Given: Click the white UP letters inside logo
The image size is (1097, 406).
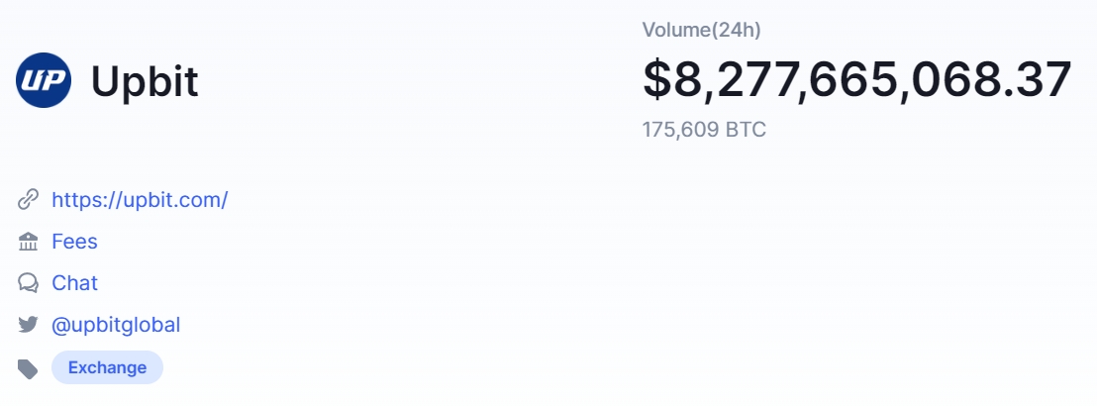Looking at the screenshot, I should 44,80.
